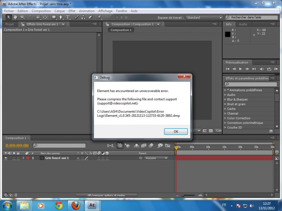Enable Motion Blur for the composition
The height and width of the screenshot is (211, 282).
[151, 145]
